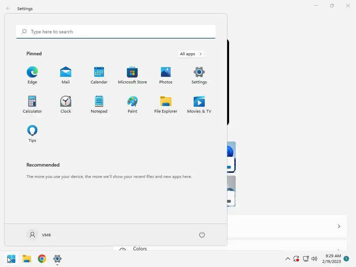Launch the Photos app

coord(166,75)
